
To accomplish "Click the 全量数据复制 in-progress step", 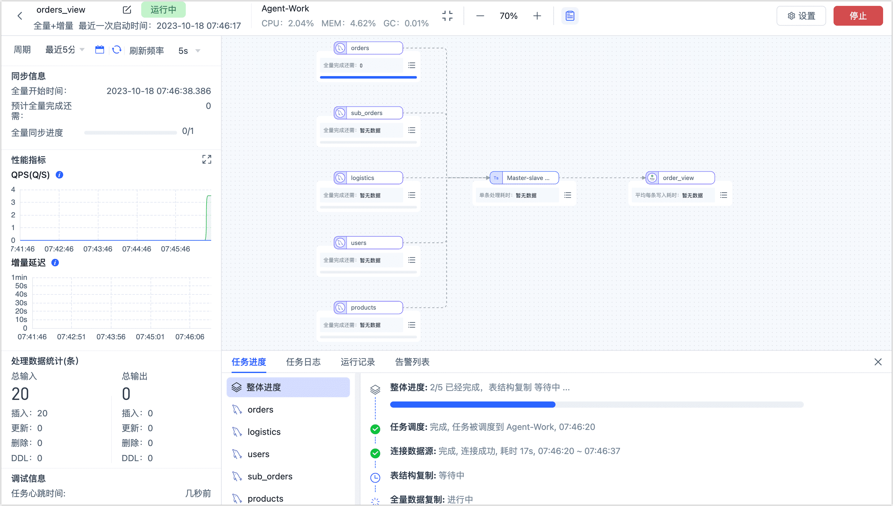I will tap(431, 500).
